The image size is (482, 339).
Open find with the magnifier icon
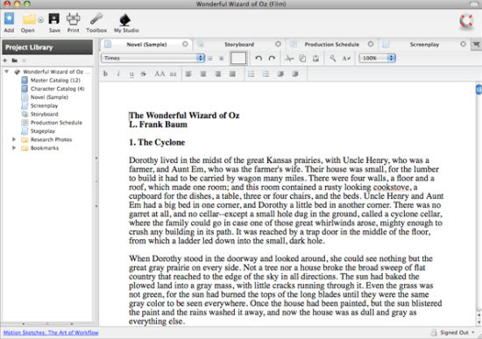(333, 58)
